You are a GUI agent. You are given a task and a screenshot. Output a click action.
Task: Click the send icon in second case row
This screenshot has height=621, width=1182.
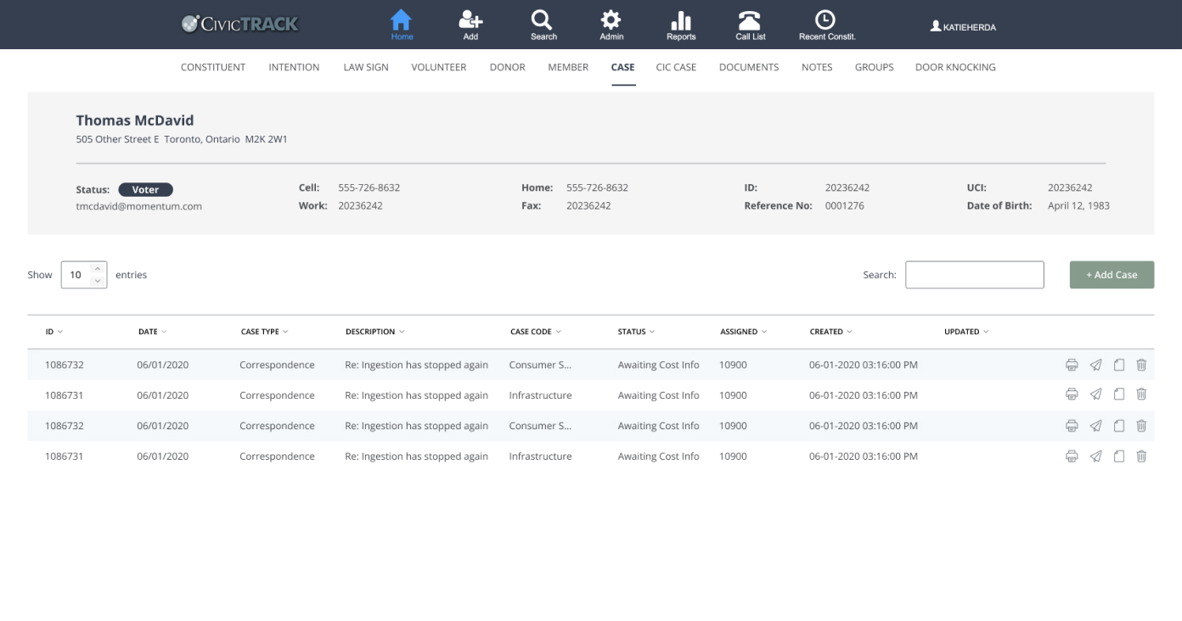[x=1095, y=395]
